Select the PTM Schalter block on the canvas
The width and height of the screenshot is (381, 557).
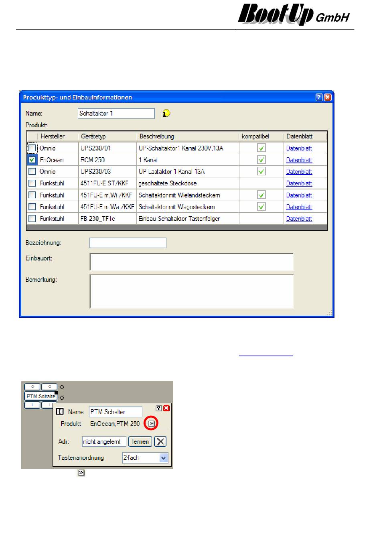[41, 396]
